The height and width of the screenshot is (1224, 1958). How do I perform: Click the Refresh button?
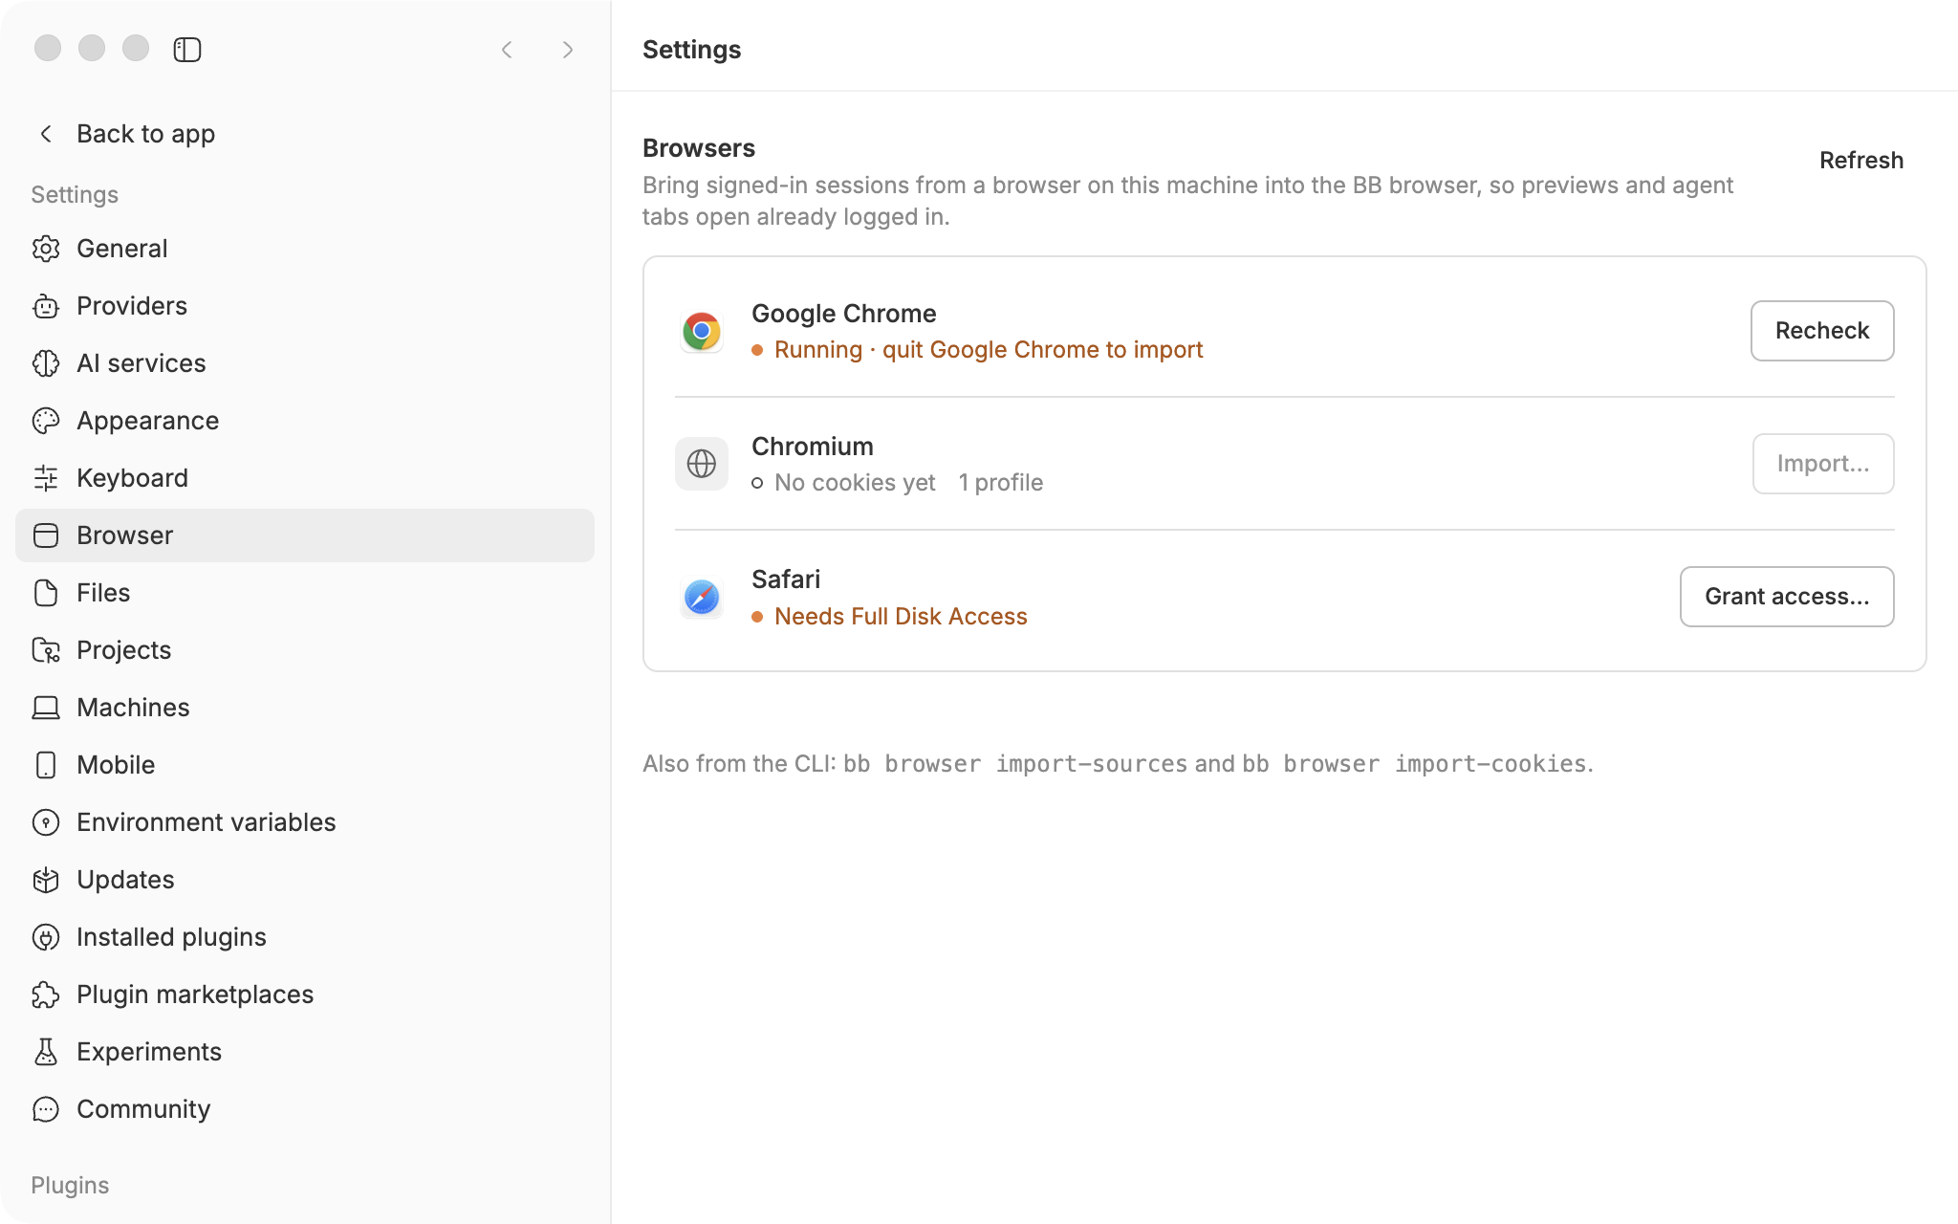coord(1860,161)
